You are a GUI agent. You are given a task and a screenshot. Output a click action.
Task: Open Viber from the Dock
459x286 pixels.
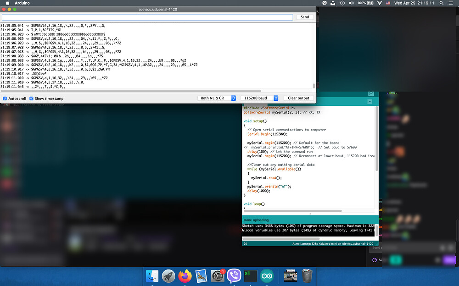[x=234, y=275]
